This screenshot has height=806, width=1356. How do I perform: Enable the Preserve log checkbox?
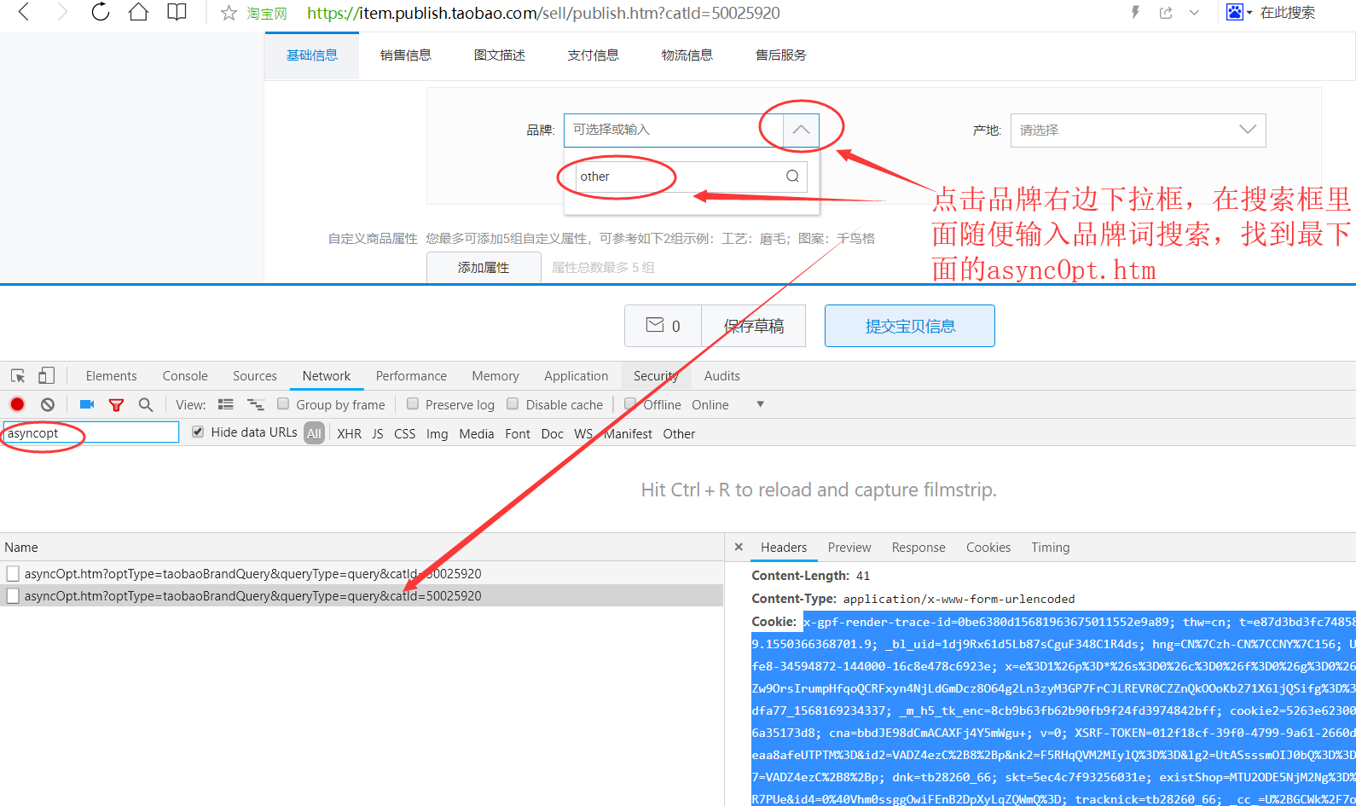coord(413,404)
